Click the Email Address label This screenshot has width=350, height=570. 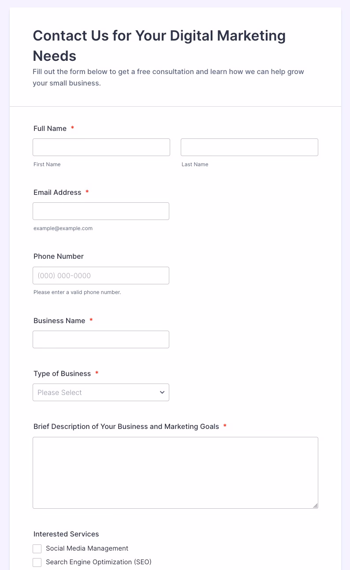[x=57, y=193]
